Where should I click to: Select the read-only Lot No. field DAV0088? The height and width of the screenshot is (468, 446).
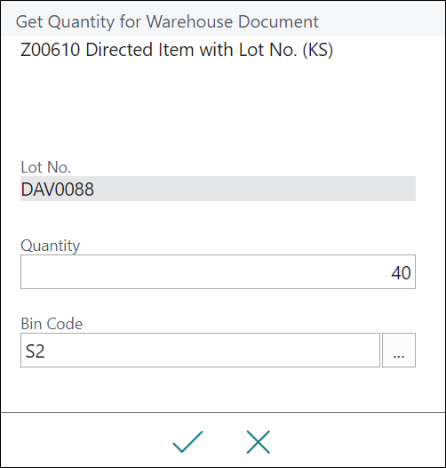pos(218,189)
